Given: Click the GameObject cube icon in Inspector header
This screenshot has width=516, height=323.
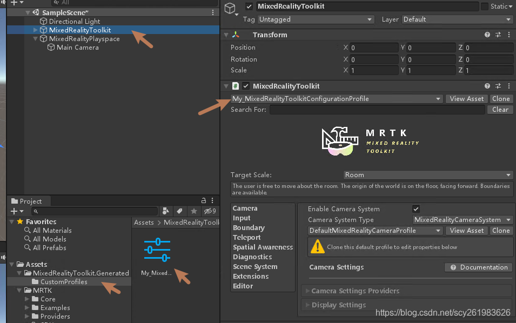Looking at the screenshot, I should coord(230,8).
